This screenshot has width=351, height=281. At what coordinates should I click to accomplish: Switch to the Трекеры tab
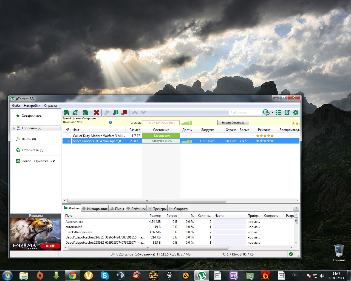click(157, 209)
